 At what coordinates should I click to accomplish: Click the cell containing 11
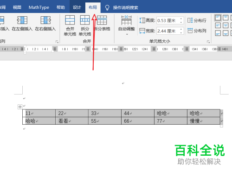(x=39, y=113)
